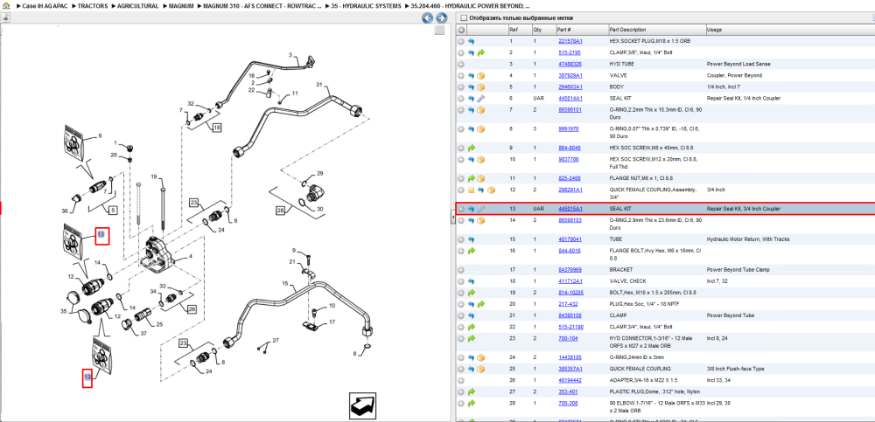Toggle the select-all circle in table header
The image size is (875, 422).
pos(461,30)
